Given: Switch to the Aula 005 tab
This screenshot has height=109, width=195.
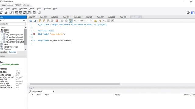Looking at the screenshot, I should [77, 17].
